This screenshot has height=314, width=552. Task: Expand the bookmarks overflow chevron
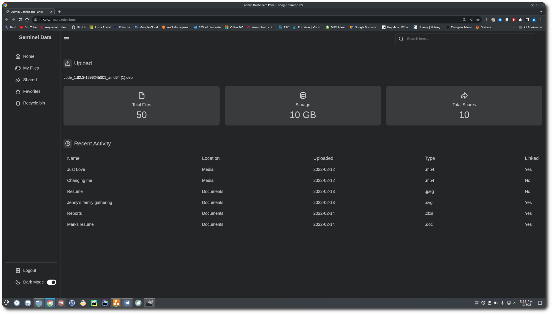513,27
